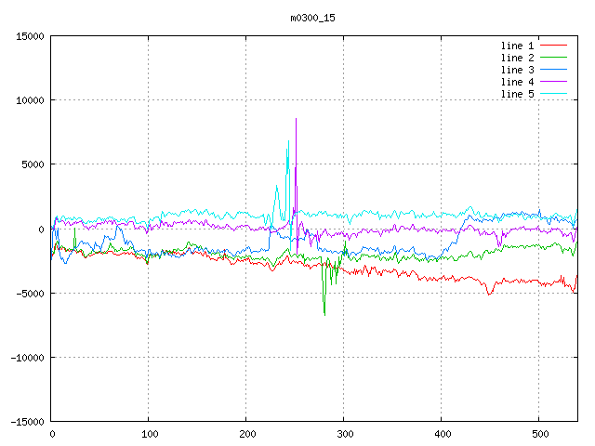Click the tall magenta spike peak
The width and height of the screenshot is (595, 446).
(x=296, y=119)
